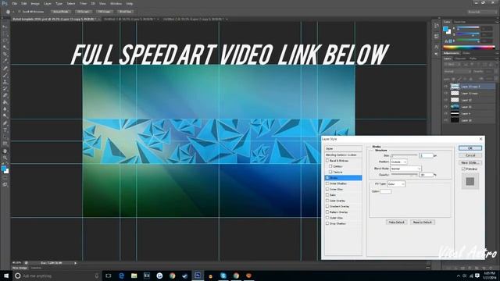Image resolution: width=500 pixels, height=281 pixels.
Task: Open the Layer menu
Action: (48, 3)
